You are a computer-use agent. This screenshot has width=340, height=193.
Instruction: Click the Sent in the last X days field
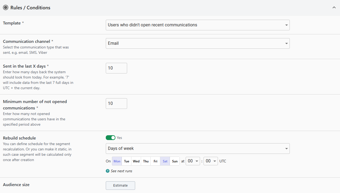coord(116,68)
